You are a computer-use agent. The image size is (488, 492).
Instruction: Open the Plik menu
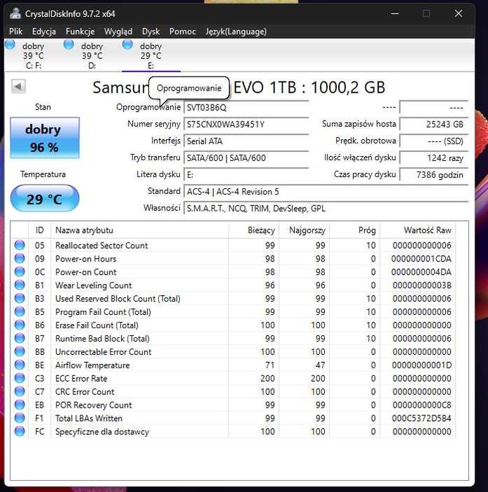[x=15, y=32]
